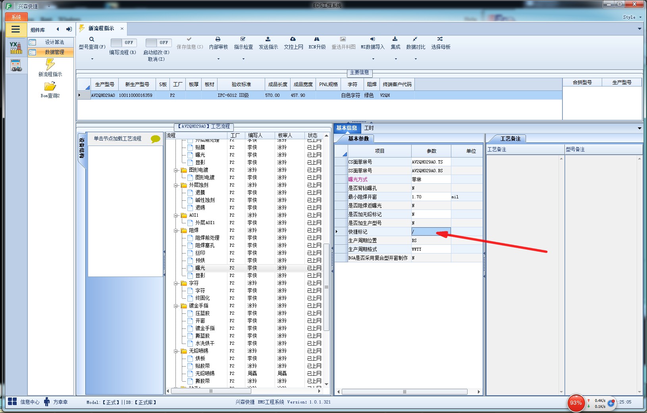647x413 pixels.
Task: Click the yellow speech bubble icon
Action: (156, 139)
